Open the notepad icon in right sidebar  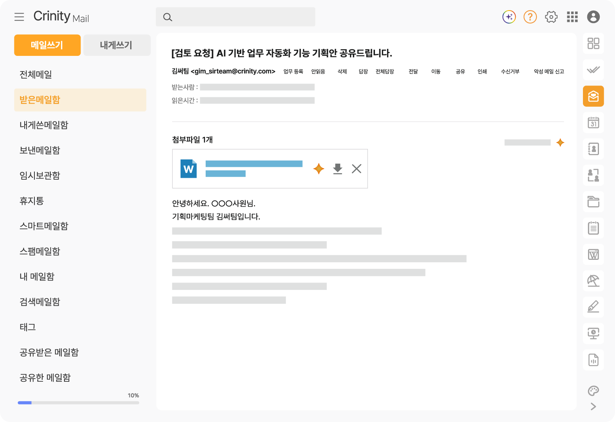[593, 228]
